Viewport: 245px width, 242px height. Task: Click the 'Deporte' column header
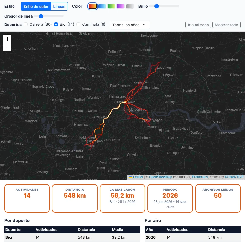point(13,230)
